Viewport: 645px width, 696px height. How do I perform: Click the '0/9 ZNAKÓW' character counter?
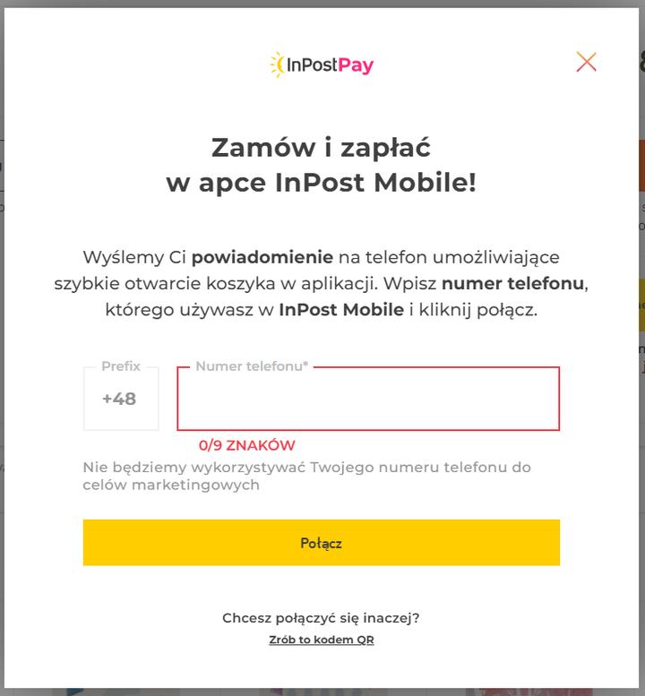[x=246, y=445]
